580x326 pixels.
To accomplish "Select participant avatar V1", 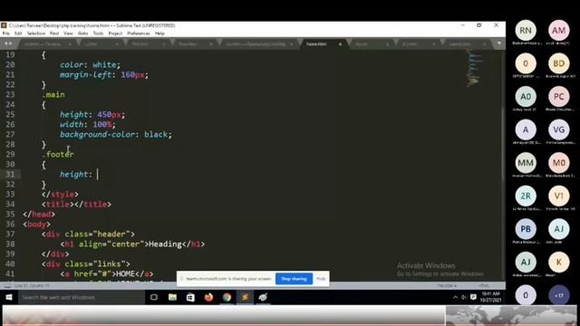I will pos(559,196).
